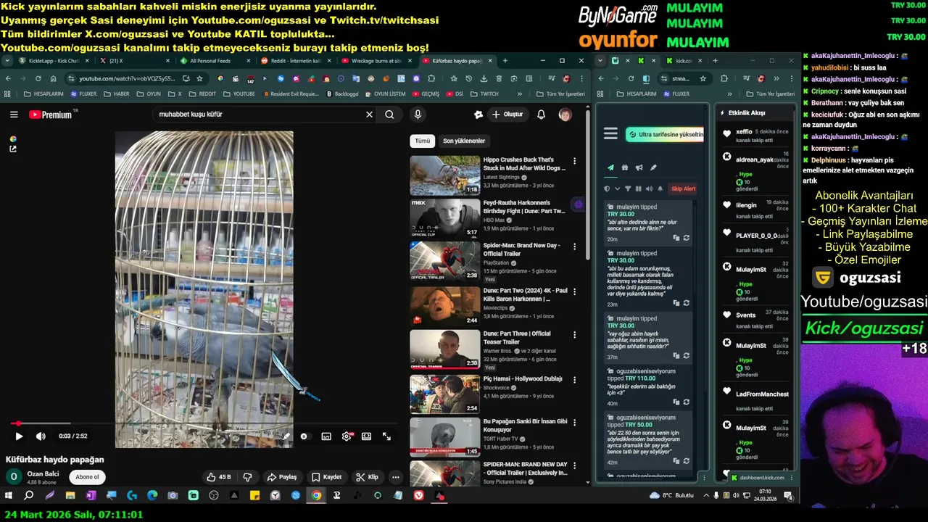Seek on the video progress bar

204,423
